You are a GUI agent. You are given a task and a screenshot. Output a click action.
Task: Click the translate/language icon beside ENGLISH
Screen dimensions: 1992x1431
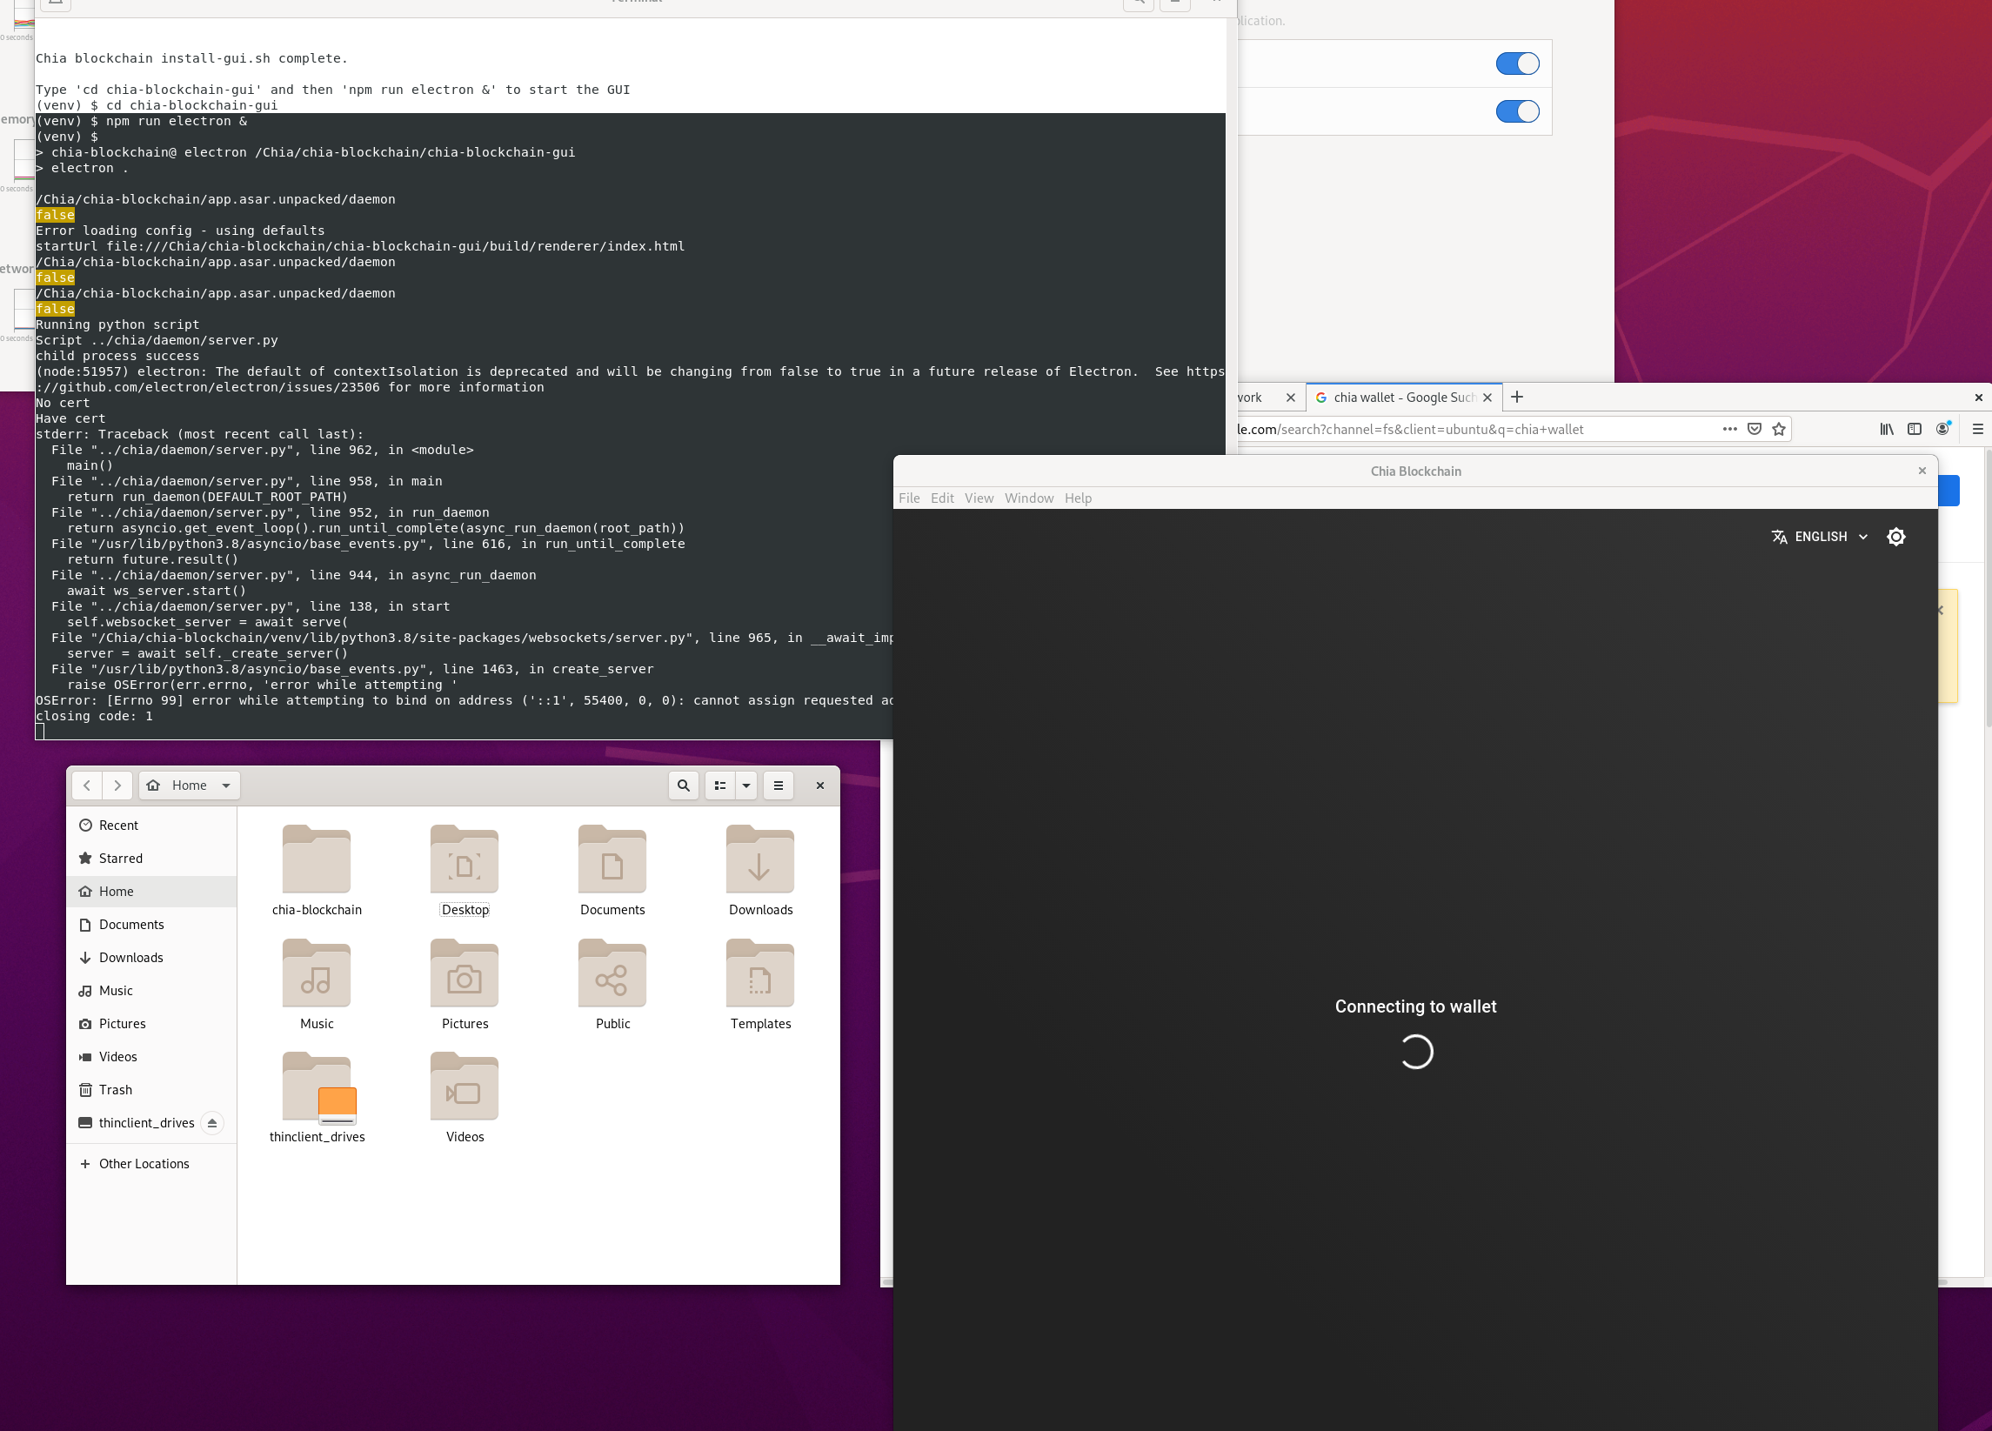[x=1780, y=536]
